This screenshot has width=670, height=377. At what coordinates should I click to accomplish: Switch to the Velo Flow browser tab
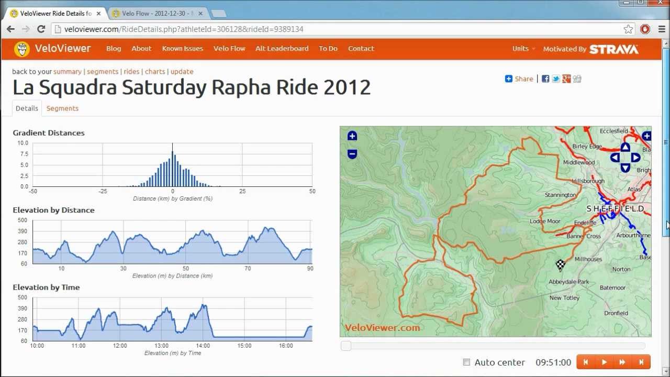tap(157, 14)
